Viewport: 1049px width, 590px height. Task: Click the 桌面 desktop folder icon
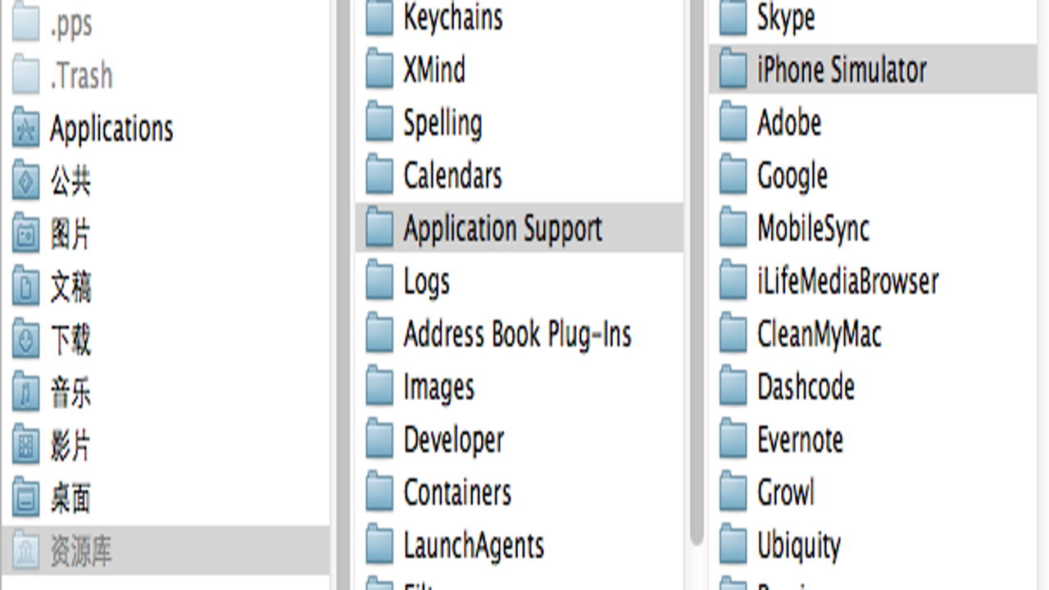click(x=26, y=499)
